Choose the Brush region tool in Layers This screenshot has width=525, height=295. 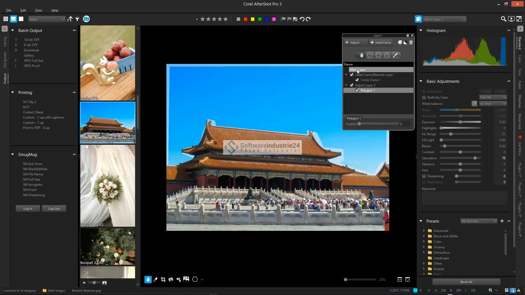395,55
